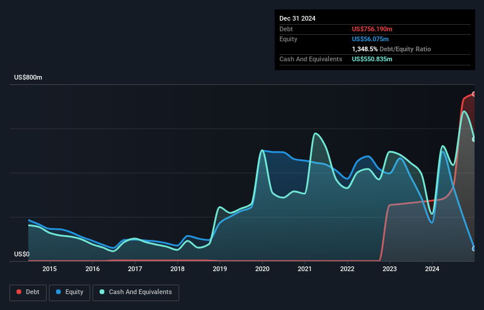
Task: Click the US$756.190m debt value
Action: (372, 29)
